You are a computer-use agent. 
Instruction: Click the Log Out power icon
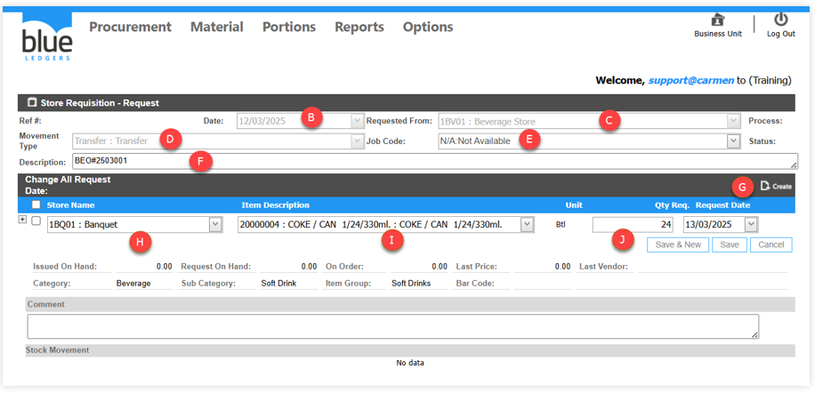tap(780, 20)
